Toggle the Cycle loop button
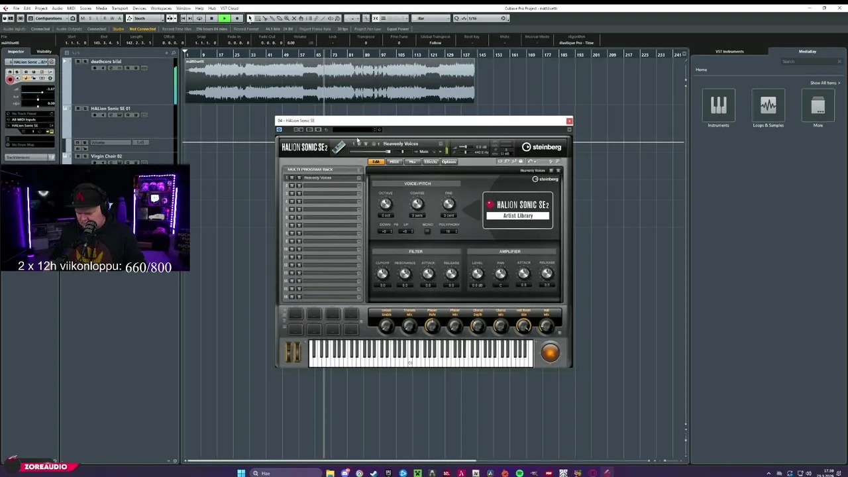Screen dimensions: 848x477 [199, 19]
